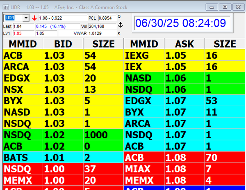
Task: Minimize the LIDR window
Action: pos(212,7)
